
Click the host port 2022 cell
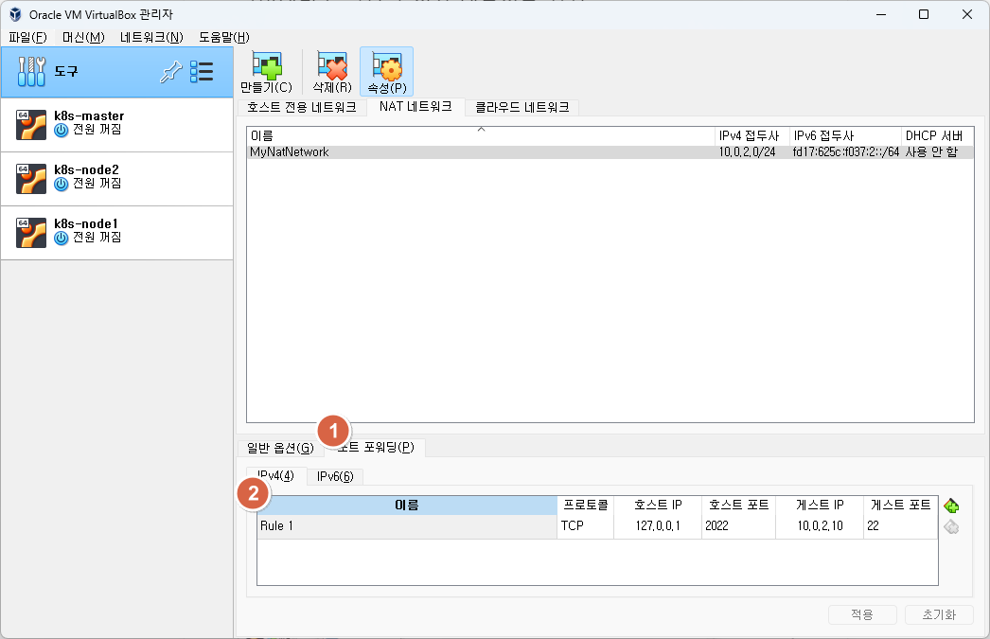tap(738, 526)
